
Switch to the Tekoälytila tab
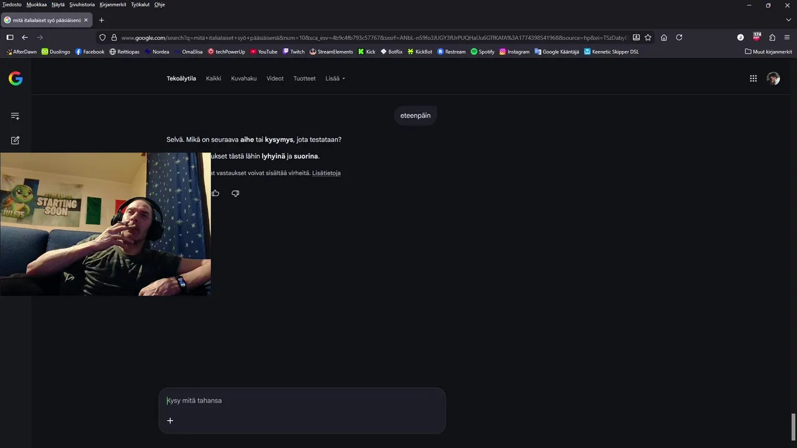click(x=181, y=78)
